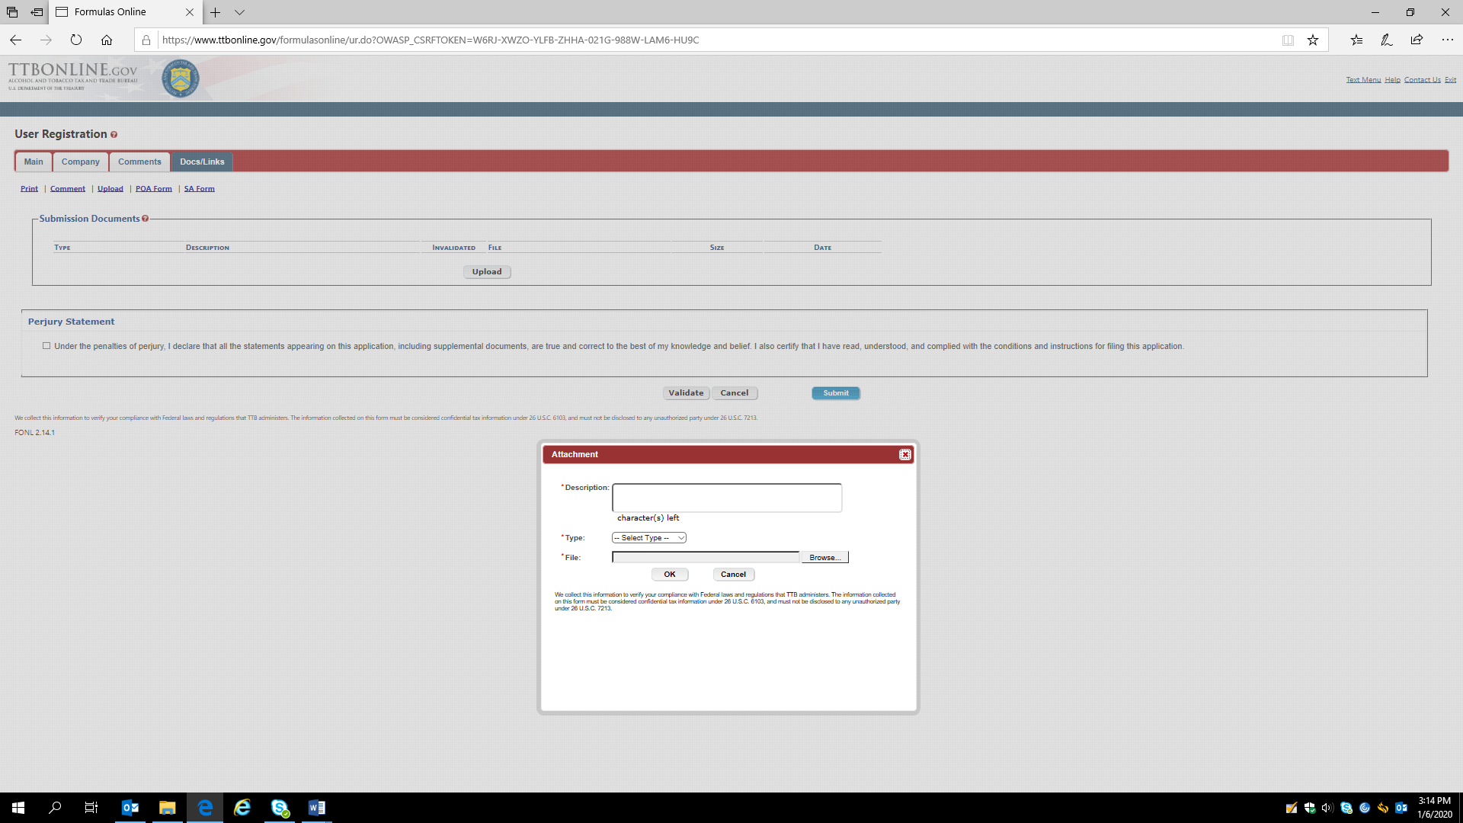Open Word from the taskbar
Viewport: 1463px width, 823px height.
317,808
